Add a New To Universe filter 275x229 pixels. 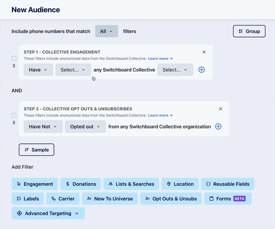[110, 199]
